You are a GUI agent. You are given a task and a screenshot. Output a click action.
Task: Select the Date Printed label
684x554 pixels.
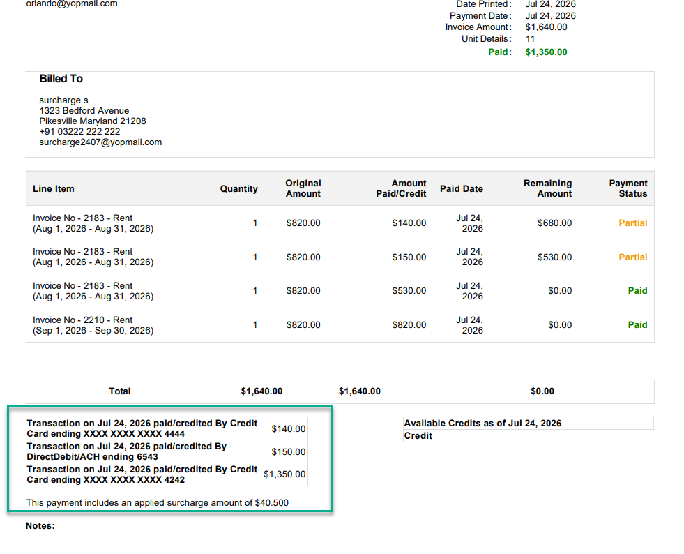pos(483,4)
